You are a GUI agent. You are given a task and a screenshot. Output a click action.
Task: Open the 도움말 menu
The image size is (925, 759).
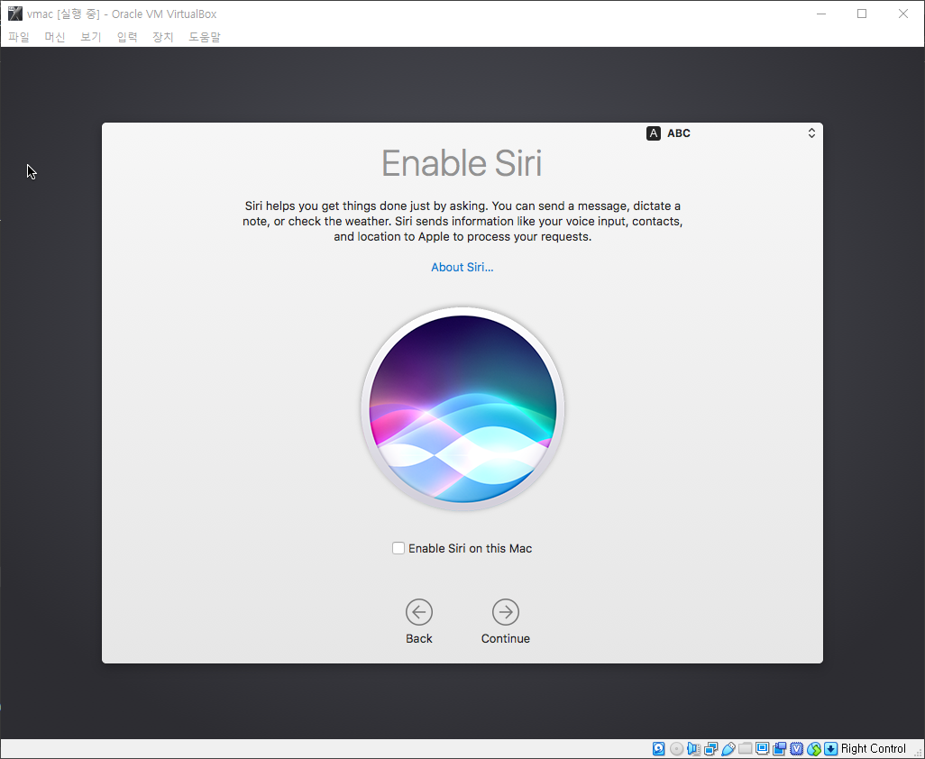(x=204, y=37)
